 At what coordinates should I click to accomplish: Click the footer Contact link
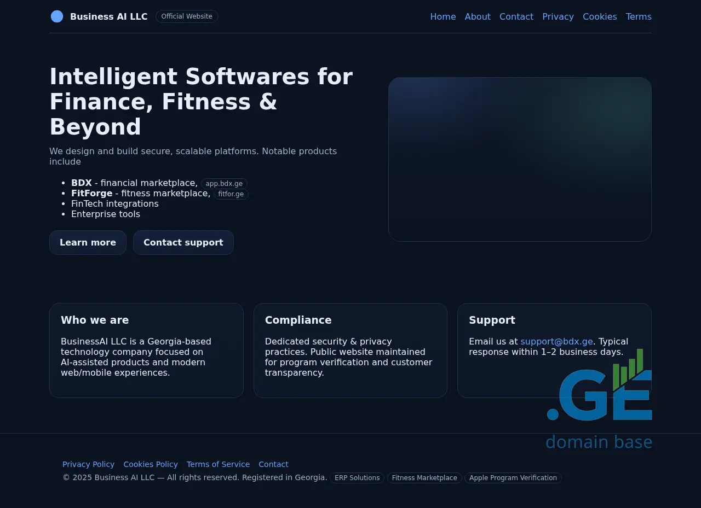(273, 464)
